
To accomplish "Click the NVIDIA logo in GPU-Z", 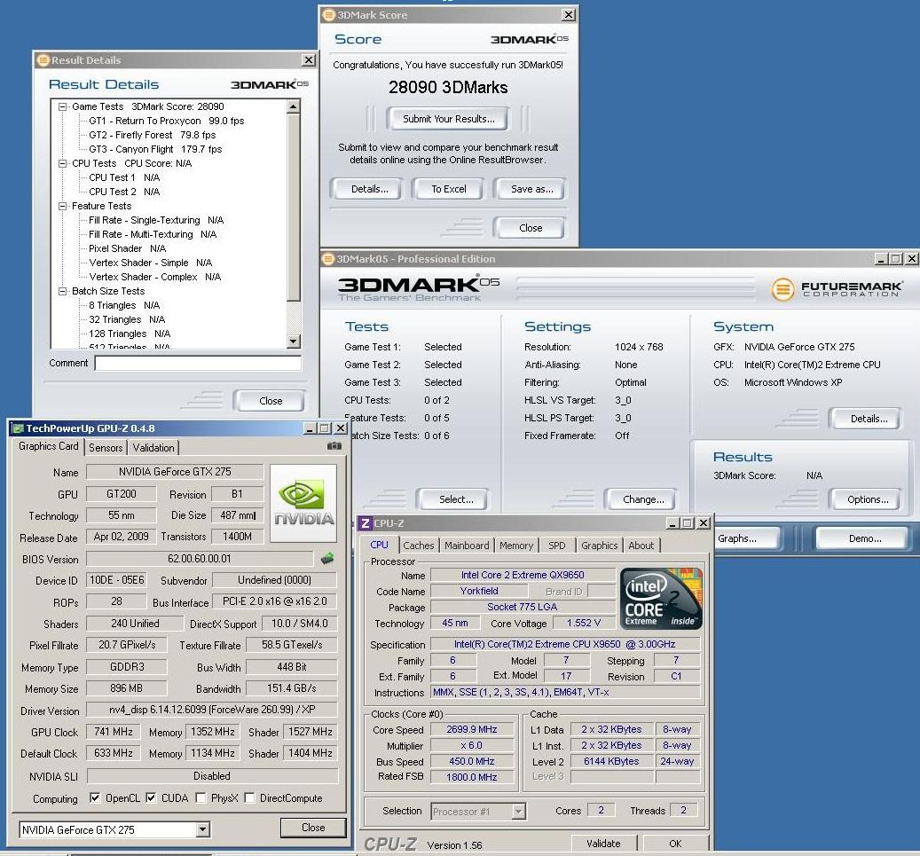I will point(303,503).
